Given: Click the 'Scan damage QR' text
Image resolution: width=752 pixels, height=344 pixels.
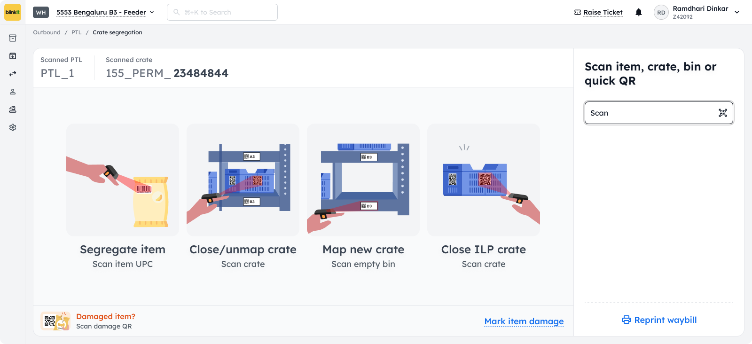Looking at the screenshot, I should (104, 326).
